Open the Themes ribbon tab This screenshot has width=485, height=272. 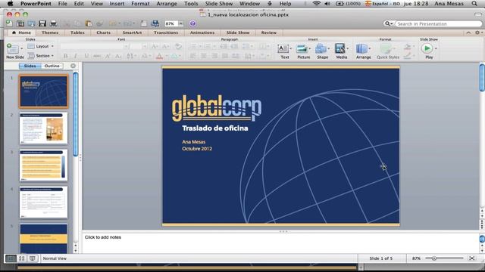[x=50, y=32]
